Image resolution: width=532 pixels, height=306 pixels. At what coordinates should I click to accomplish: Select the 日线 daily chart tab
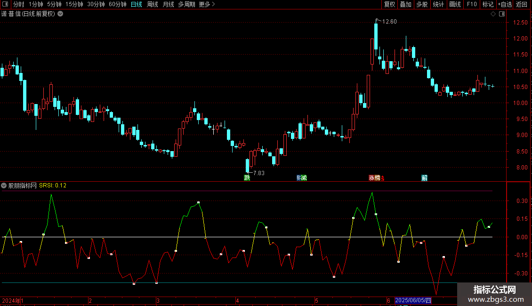coord(137,4)
